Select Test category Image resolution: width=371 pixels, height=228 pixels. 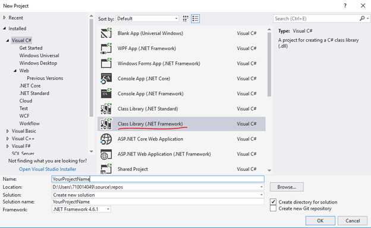(24, 108)
